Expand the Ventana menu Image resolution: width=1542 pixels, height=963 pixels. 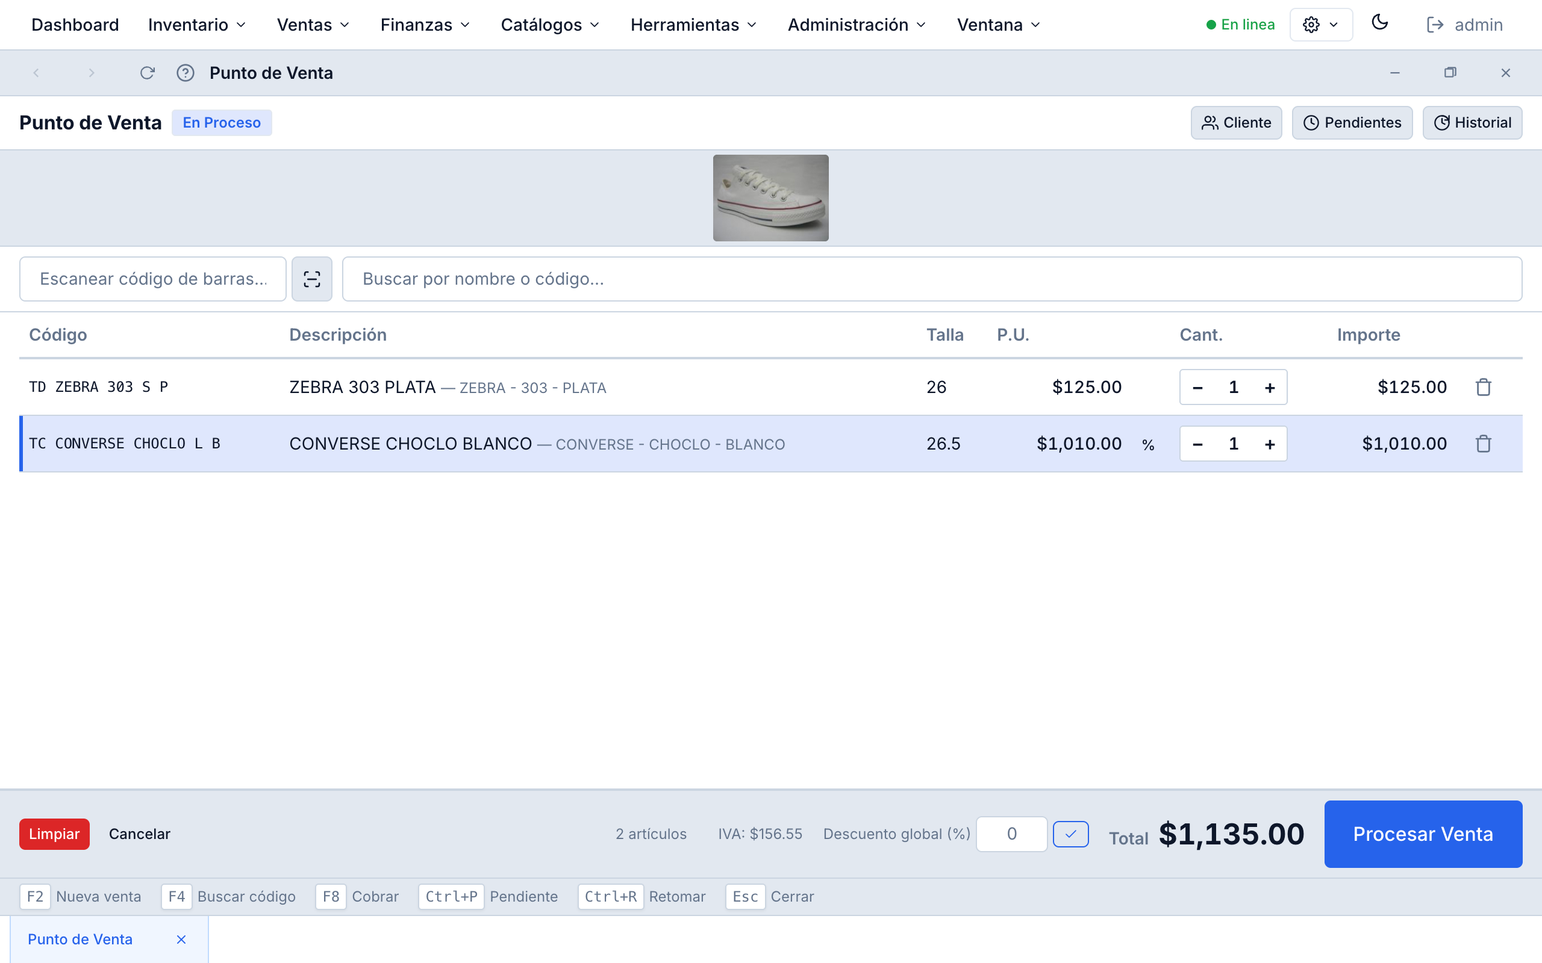pyautogui.click(x=997, y=25)
